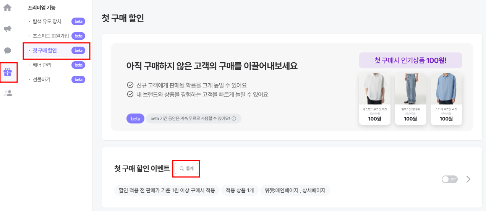Viewport: 486px width, 211px height.
Task: Click the white shirt product thumbnail
Action: point(375,89)
